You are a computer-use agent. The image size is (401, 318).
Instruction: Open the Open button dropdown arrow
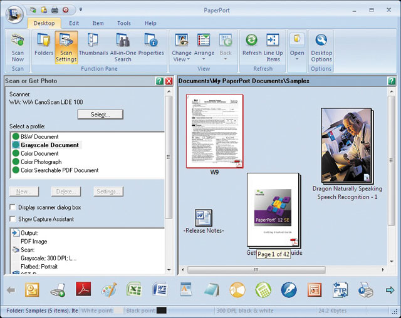click(297, 59)
